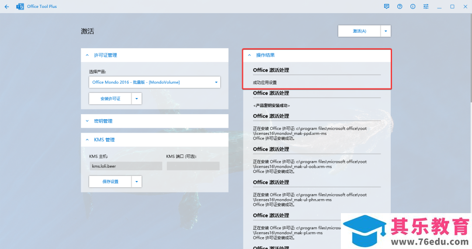This screenshot has width=472, height=249.
Task: Open the help question mark icon
Action: [x=399, y=6]
